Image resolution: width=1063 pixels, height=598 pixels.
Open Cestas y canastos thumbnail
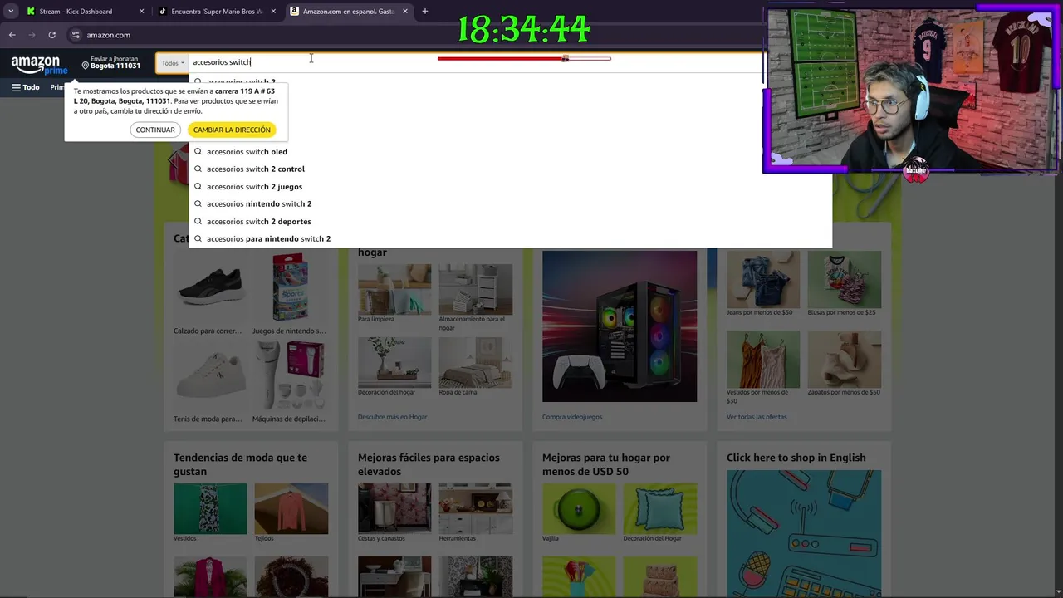coord(394,508)
